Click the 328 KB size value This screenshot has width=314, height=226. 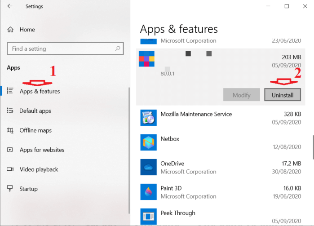coord(292,114)
